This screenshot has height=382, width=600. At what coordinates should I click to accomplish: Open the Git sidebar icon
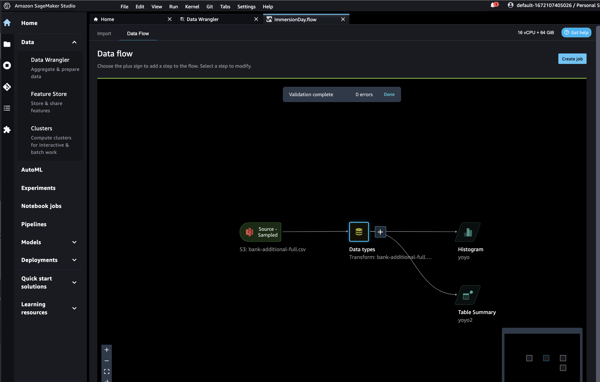click(x=7, y=87)
